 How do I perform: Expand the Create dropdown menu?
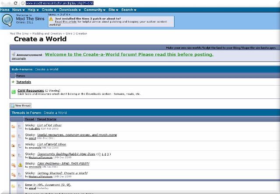pos(49,10)
